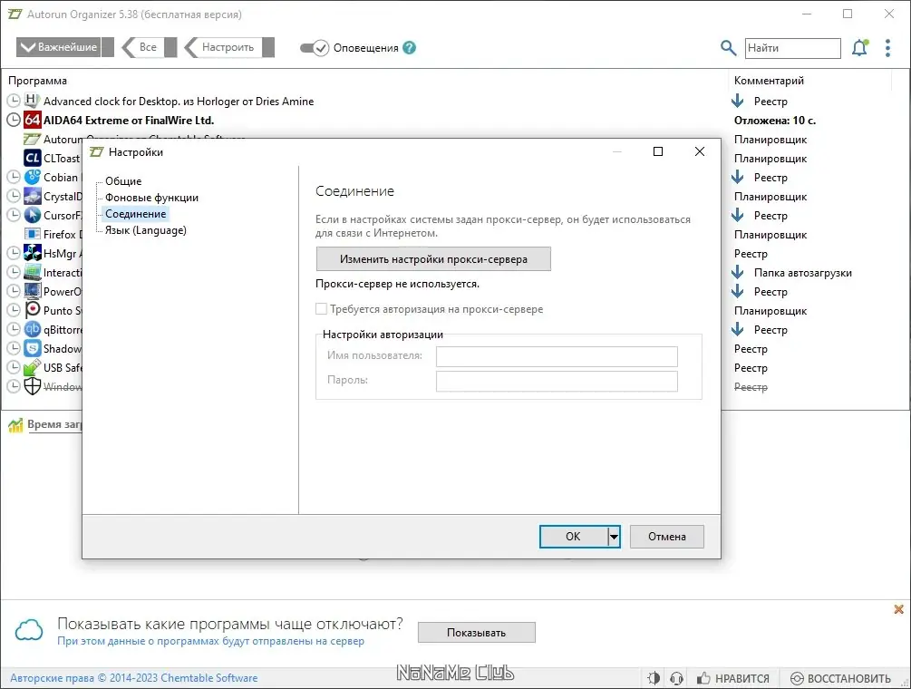Click the Показывать button in the banner
Screen dimensions: 911x689
[x=477, y=633]
